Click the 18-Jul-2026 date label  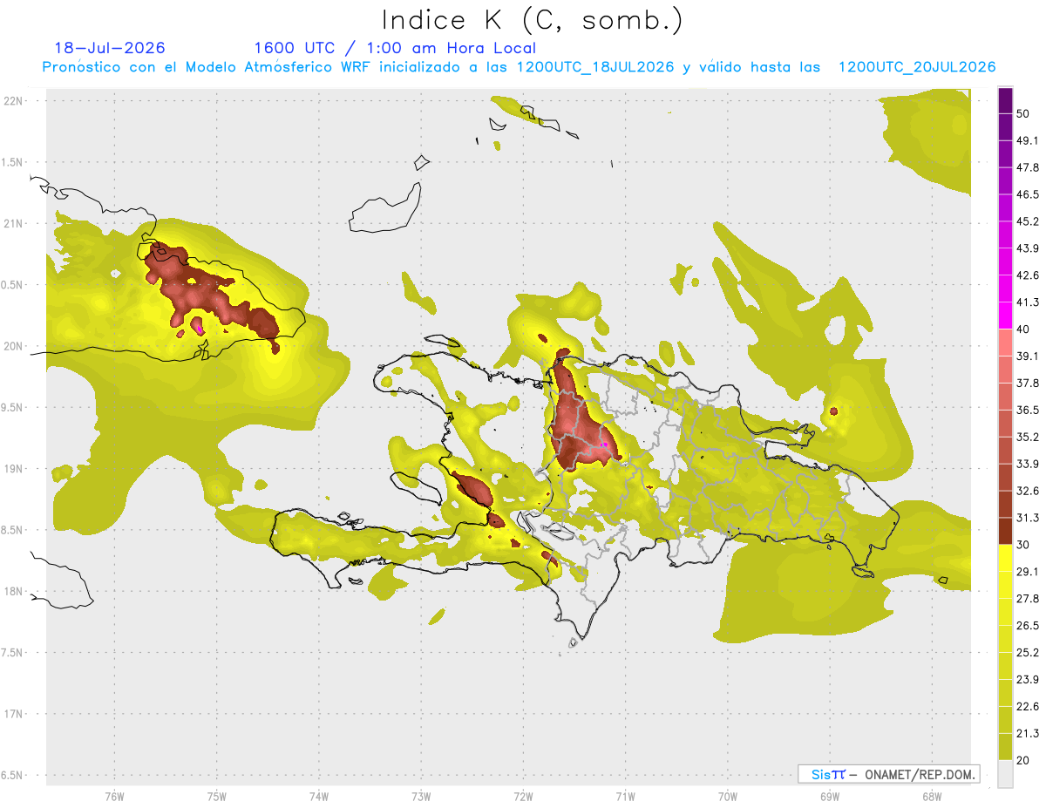pos(109,48)
